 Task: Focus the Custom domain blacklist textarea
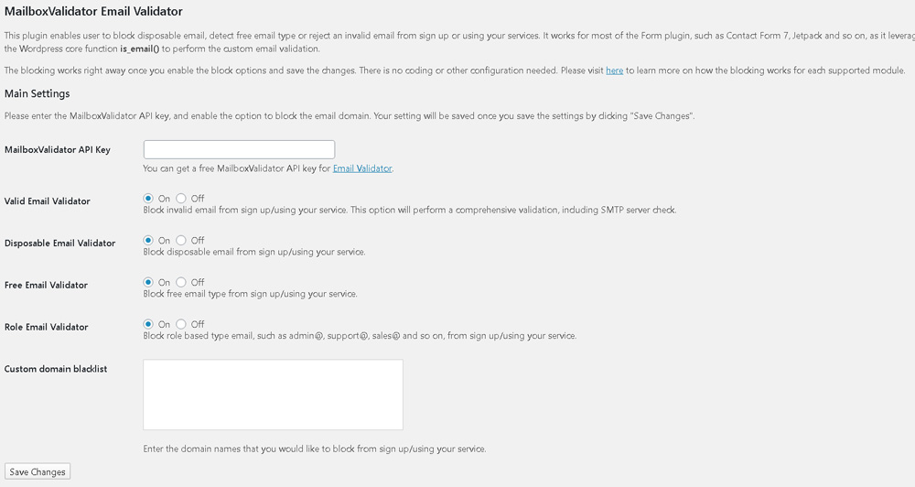(x=273, y=395)
